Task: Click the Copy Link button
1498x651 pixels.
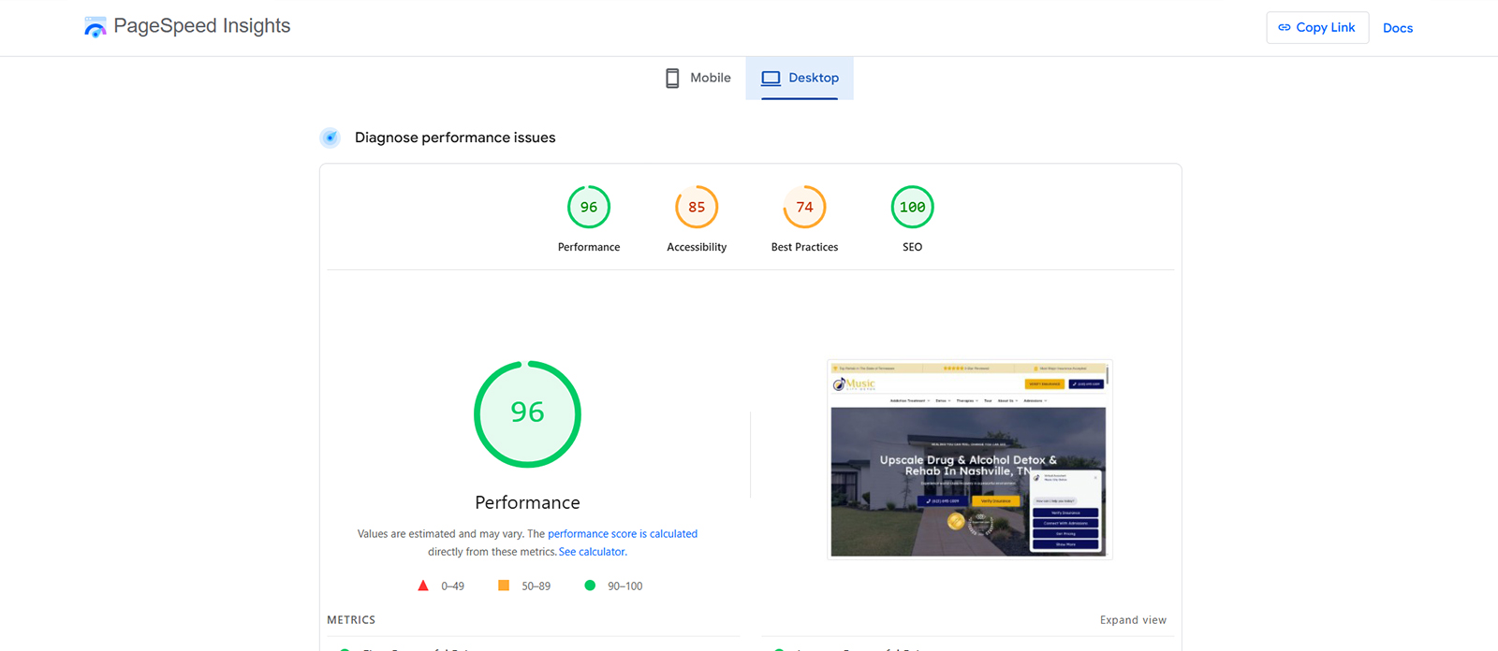Action: (1316, 28)
